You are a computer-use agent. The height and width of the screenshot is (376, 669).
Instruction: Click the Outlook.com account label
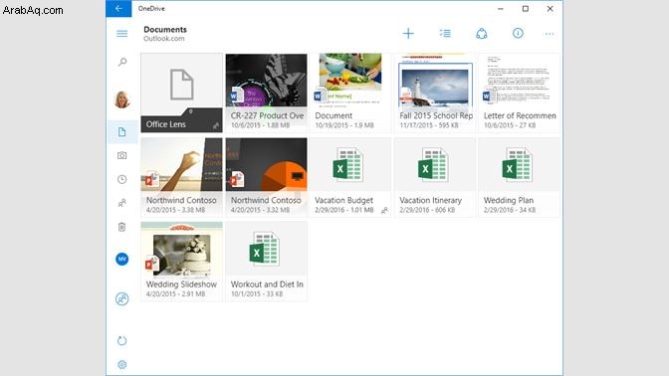[164, 39]
